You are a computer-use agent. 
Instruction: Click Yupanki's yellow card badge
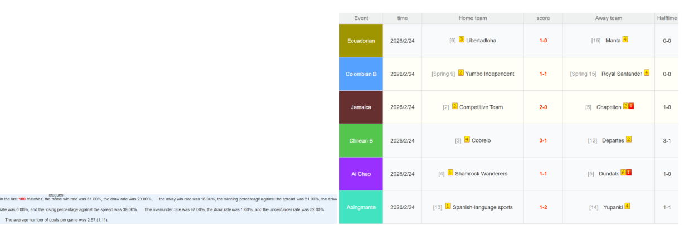coord(627,207)
